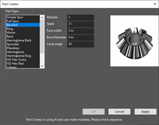Select Full Spur in the list

pyautogui.click(x=23, y=21)
